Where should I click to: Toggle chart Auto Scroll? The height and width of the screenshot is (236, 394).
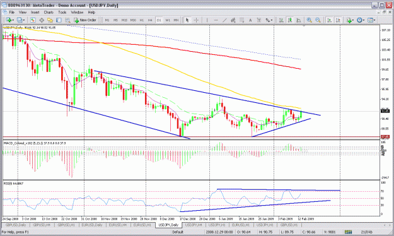329,20
